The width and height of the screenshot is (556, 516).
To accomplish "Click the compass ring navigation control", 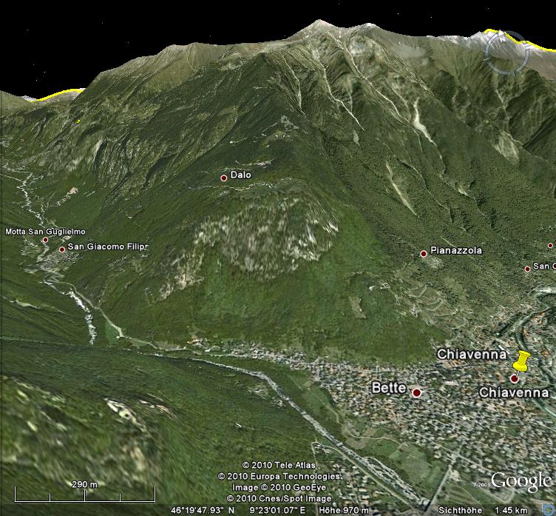I will [x=506, y=52].
